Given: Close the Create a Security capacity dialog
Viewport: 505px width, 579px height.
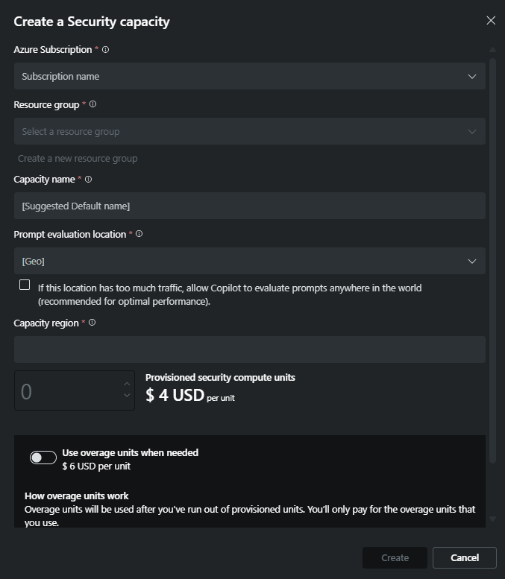Looking at the screenshot, I should (x=491, y=20).
